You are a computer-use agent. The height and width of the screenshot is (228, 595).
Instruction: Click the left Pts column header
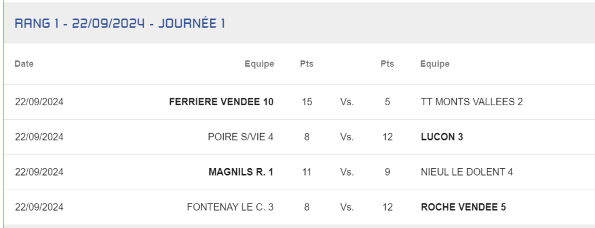pyautogui.click(x=307, y=64)
